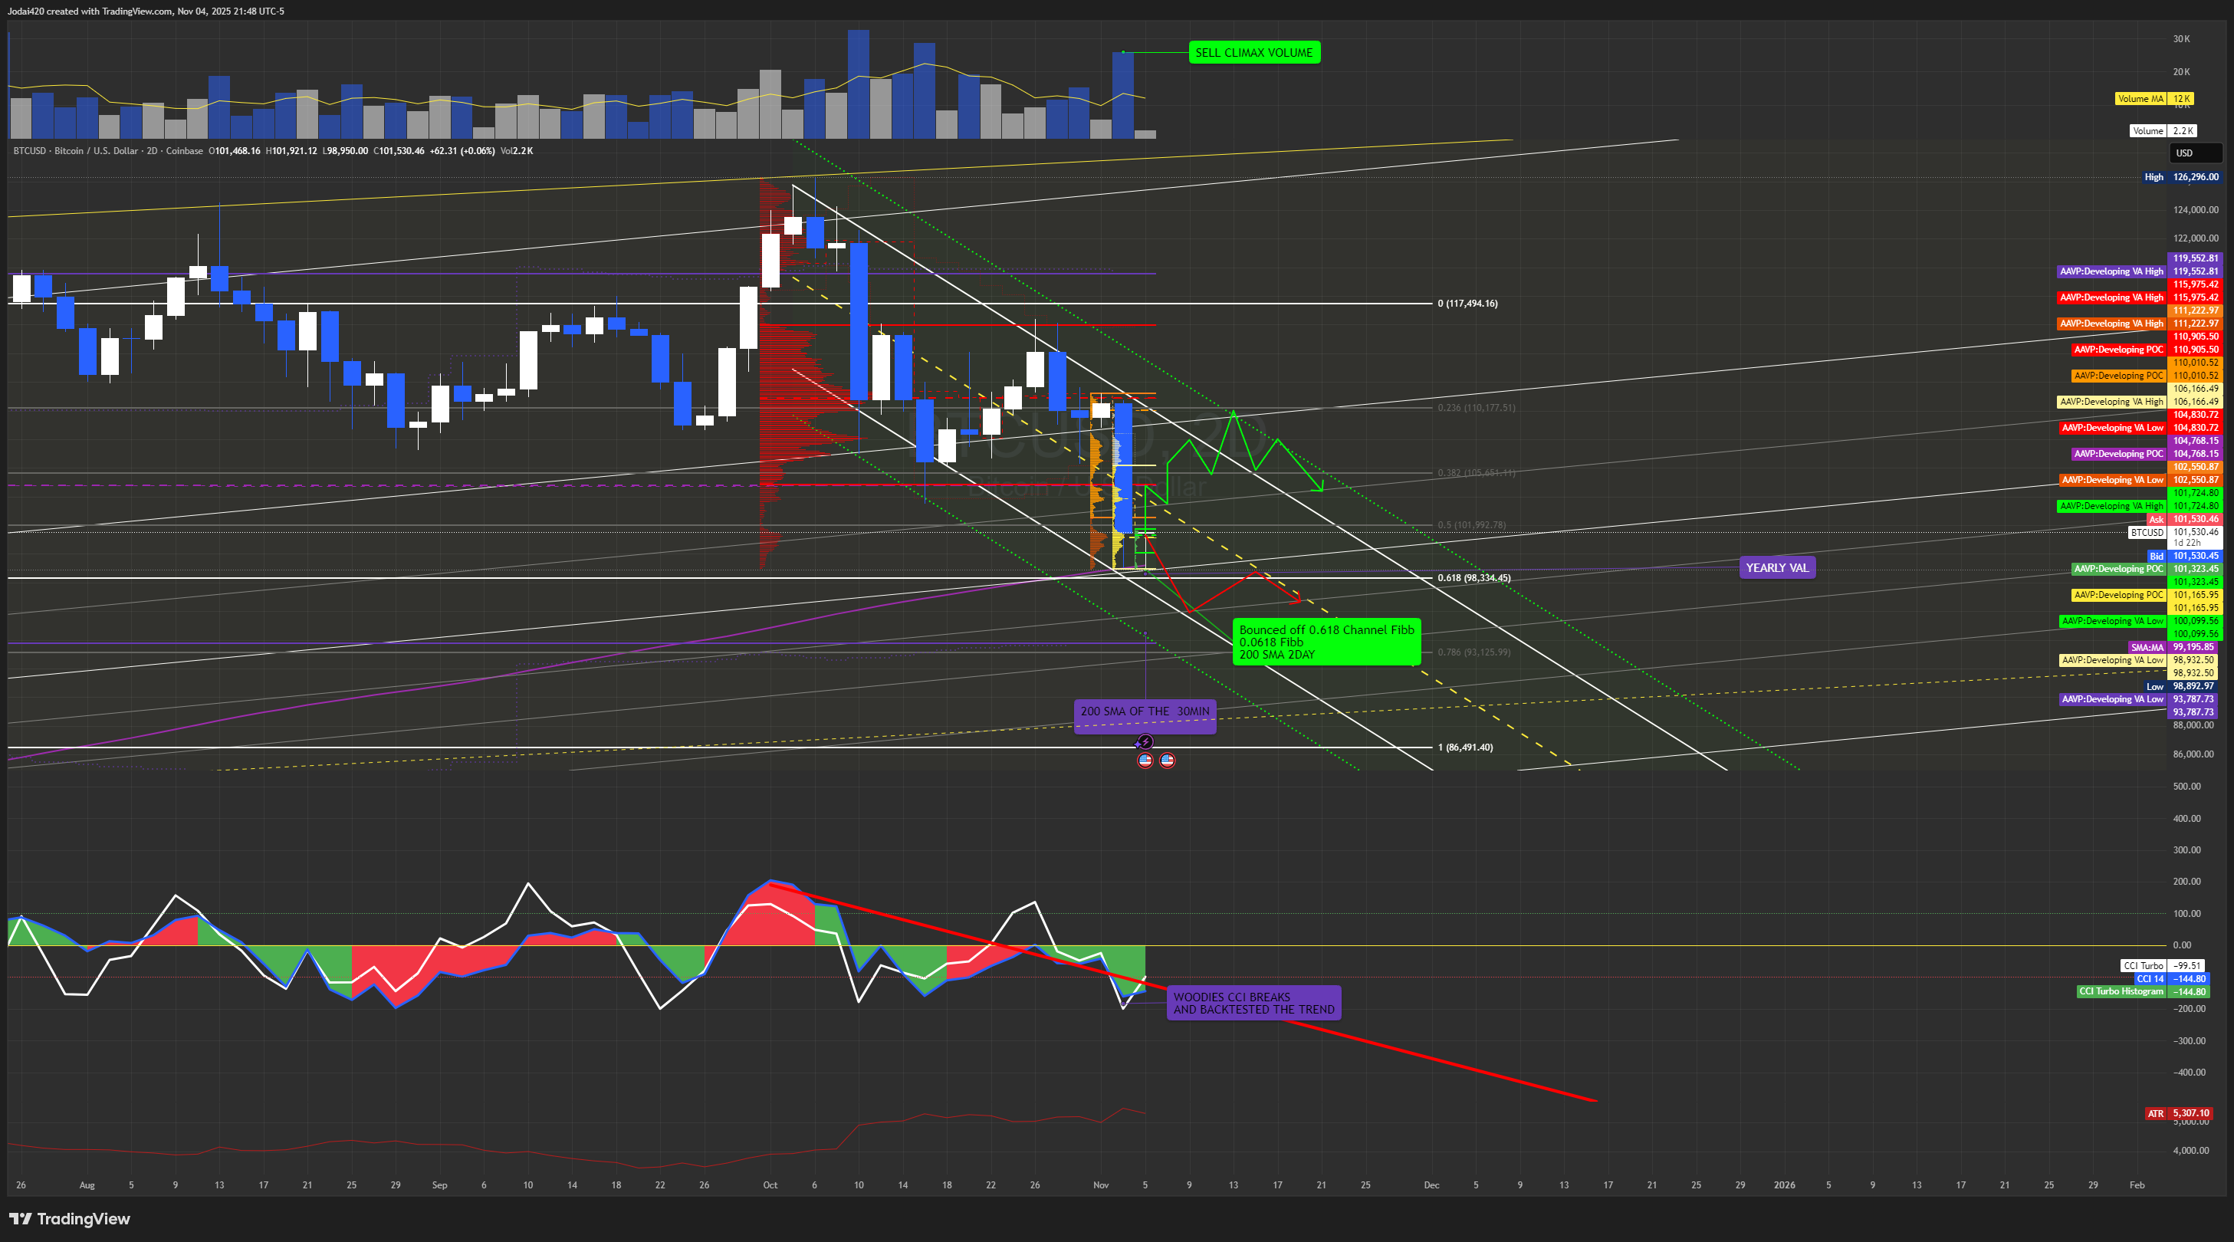Click the CCI Turbo Histogram green label
2234x1242 pixels.
tap(2121, 991)
